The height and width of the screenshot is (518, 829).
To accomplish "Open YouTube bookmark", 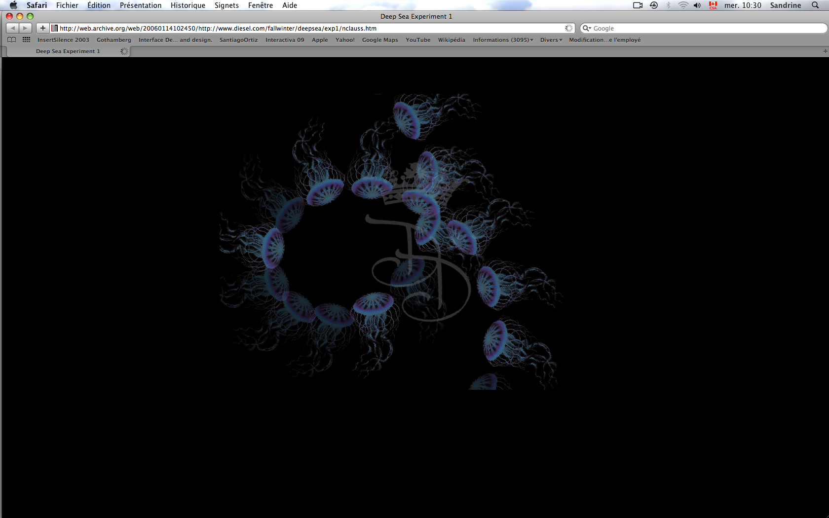I will [x=418, y=40].
